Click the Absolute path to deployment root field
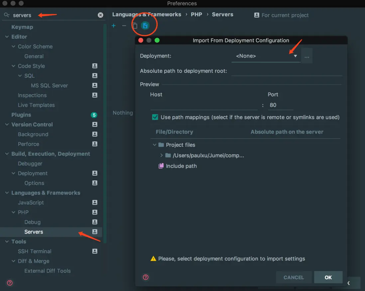This screenshot has width=365, height=291. [x=287, y=71]
